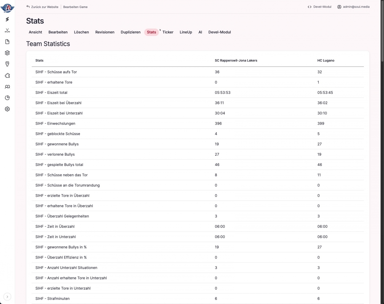Switch to the Bearbeiten tab
The image size is (384, 304).
pos(58,32)
